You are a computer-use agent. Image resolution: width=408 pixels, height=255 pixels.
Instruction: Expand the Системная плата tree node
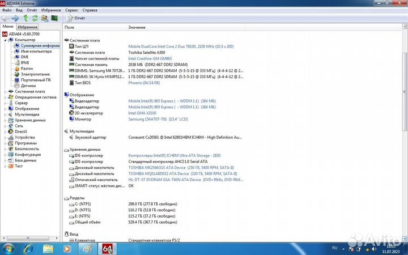click(x=5, y=92)
